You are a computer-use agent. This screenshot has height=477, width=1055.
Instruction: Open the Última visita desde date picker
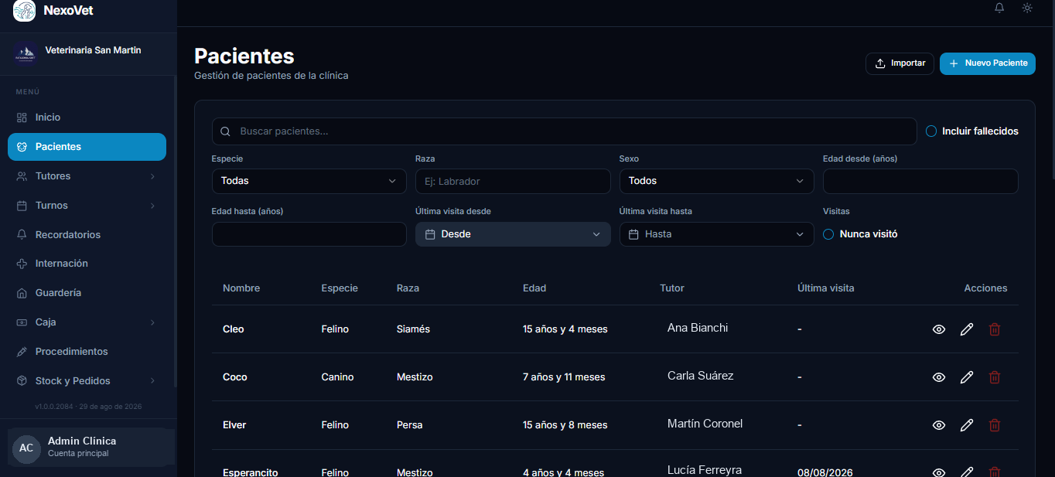pos(513,234)
